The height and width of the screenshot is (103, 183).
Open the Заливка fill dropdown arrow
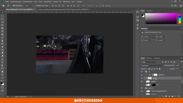click(x=181, y=69)
